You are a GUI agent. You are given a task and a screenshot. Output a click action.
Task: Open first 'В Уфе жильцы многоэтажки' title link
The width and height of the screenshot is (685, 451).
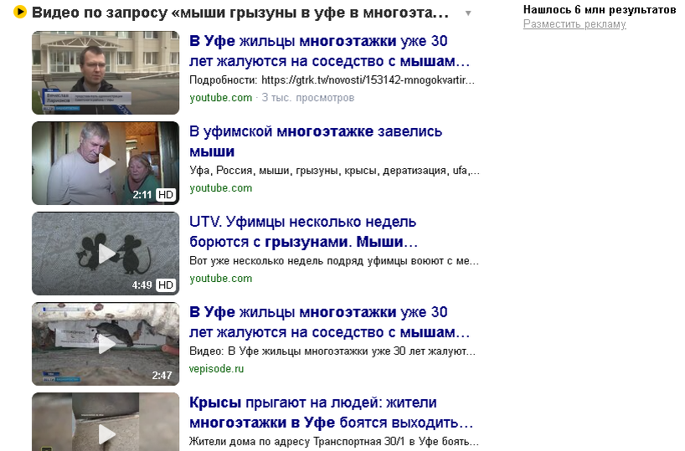click(x=329, y=51)
